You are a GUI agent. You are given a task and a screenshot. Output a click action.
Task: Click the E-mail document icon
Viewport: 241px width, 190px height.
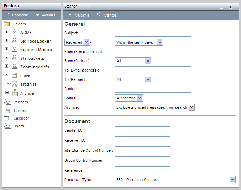[x=15, y=75]
